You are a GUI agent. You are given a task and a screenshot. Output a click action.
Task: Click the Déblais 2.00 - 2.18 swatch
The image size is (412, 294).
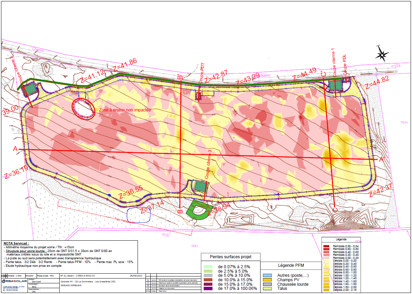coord(326,290)
